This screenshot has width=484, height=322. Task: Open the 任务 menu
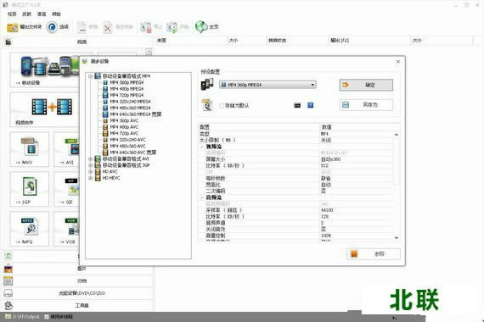click(x=12, y=14)
